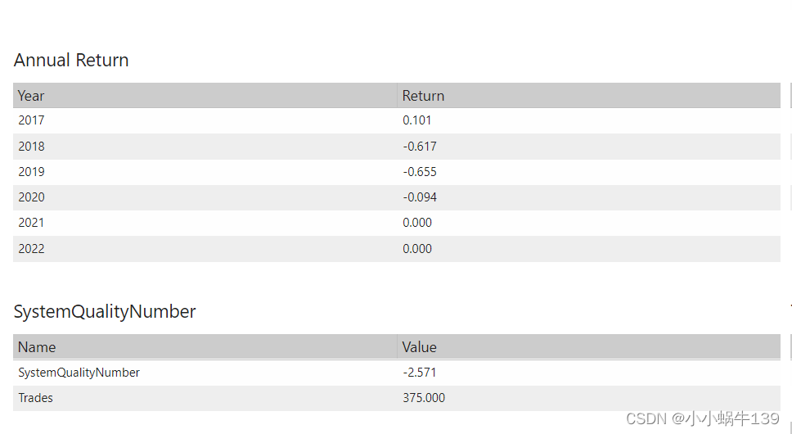Select the -0.617 return value
Viewport: 792px width, 434px height.
pos(419,147)
